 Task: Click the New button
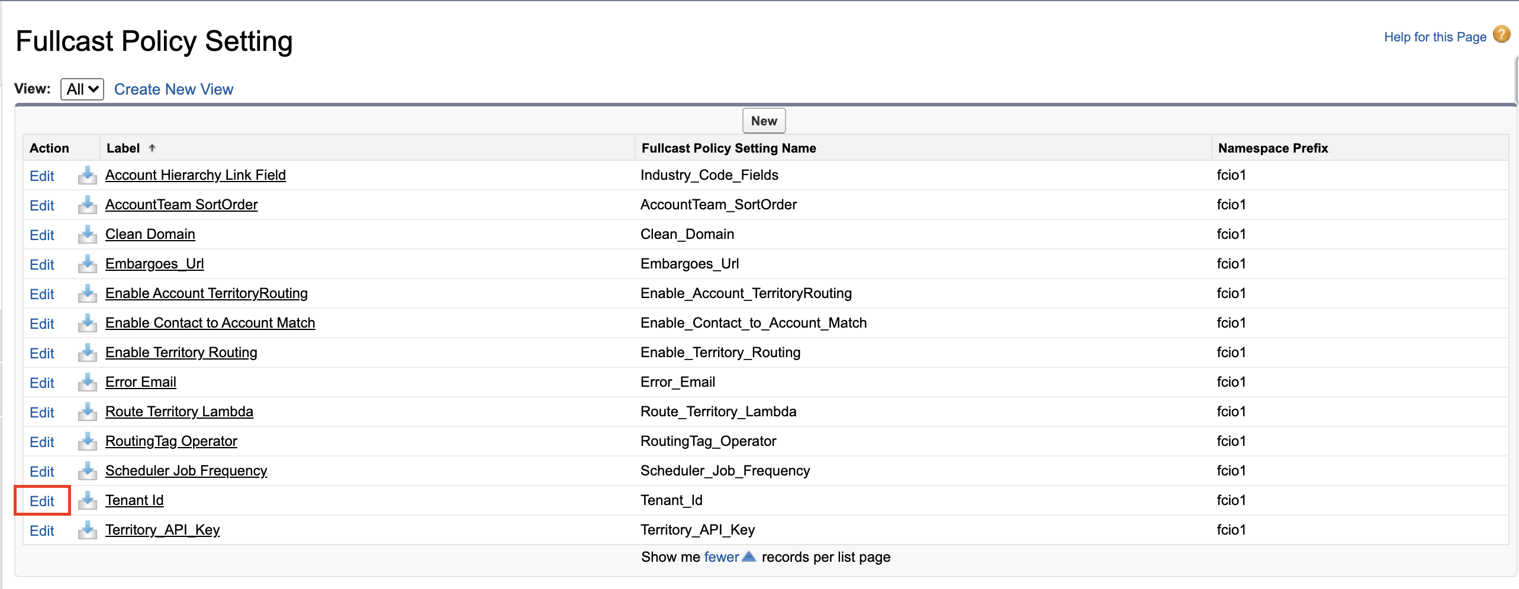[x=764, y=121]
